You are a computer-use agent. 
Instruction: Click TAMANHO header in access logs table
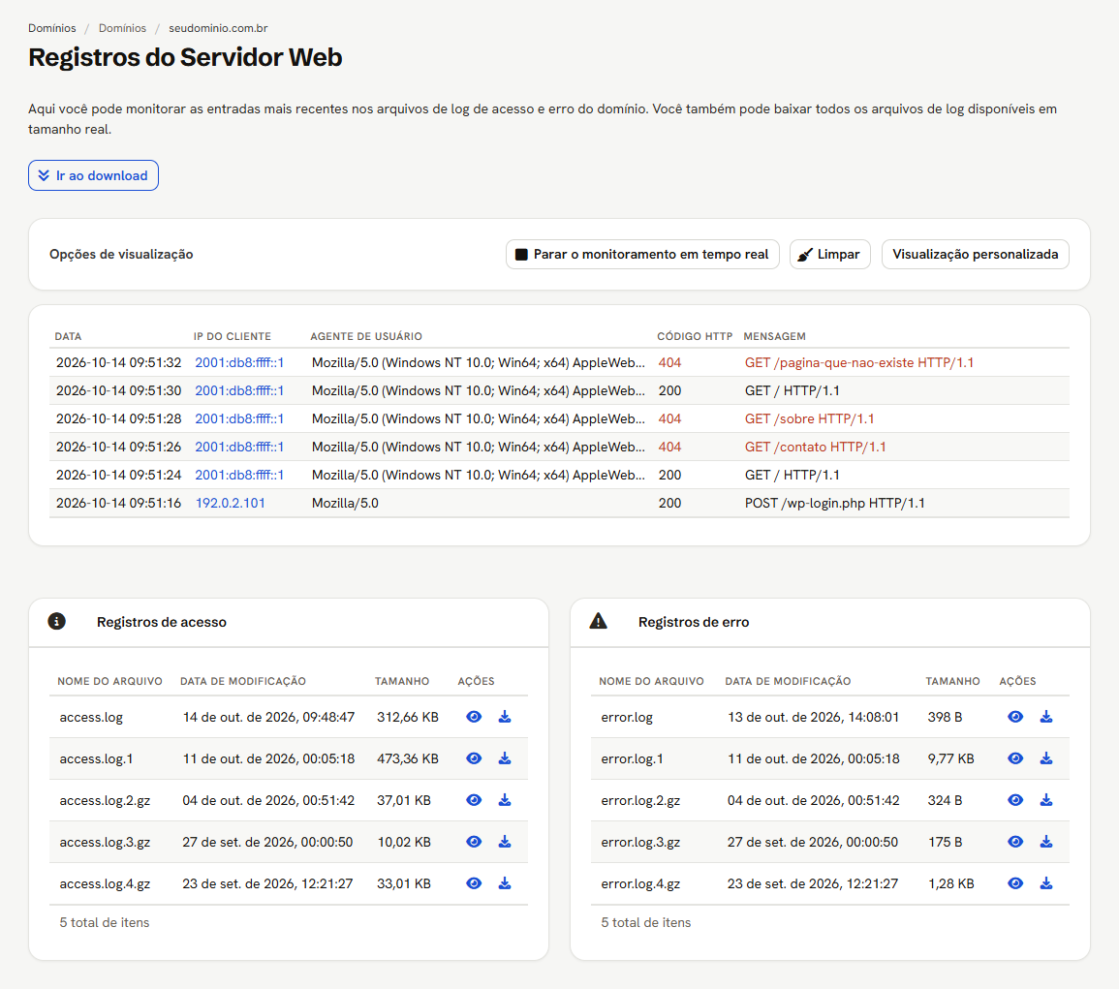pyautogui.click(x=402, y=681)
